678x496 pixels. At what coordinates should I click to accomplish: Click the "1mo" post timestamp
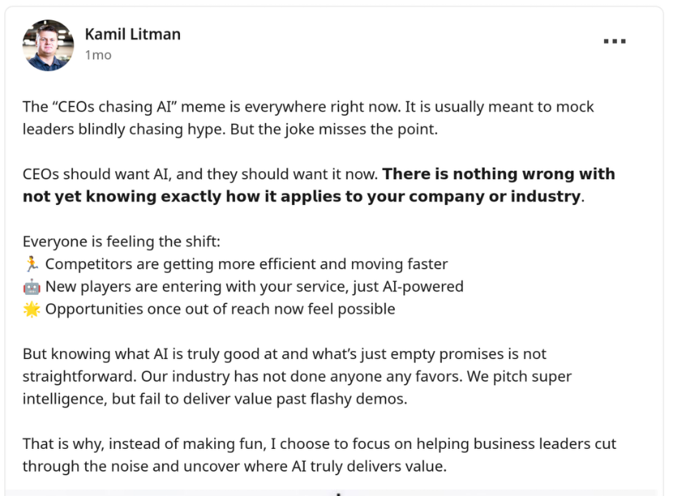coord(98,55)
